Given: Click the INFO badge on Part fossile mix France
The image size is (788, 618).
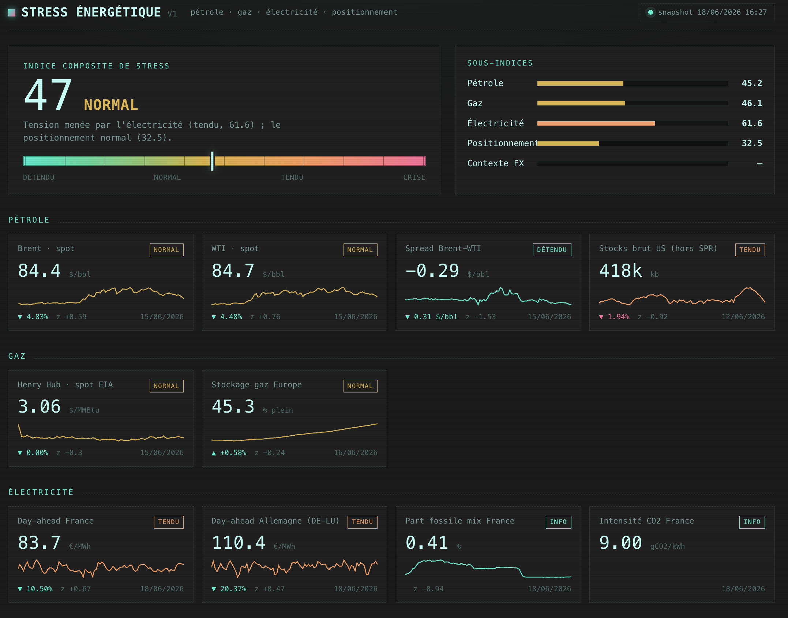Looking at the screenshot, I should (x=558, y=522).
